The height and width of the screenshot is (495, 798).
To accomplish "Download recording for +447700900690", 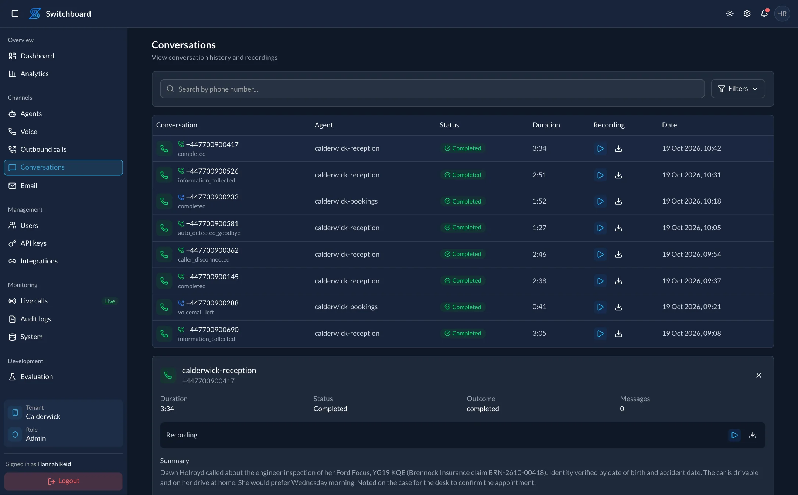I will pyautogui.click(x=618, y=334).
